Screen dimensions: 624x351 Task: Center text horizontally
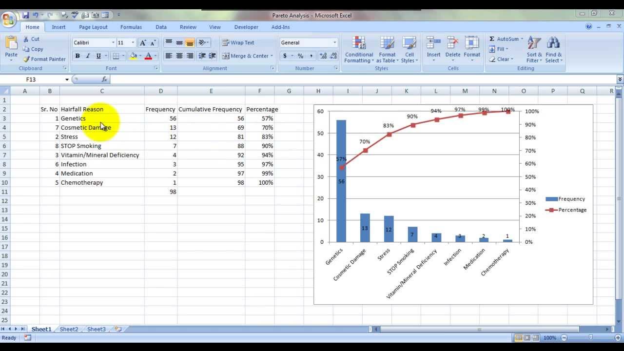[x=179, y=56]
